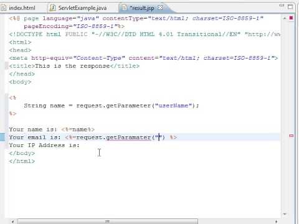Click vertical scrollbar down arrow
Viewport: 299px width, 224px height.
pyautogui.click(x=285, y=214)
